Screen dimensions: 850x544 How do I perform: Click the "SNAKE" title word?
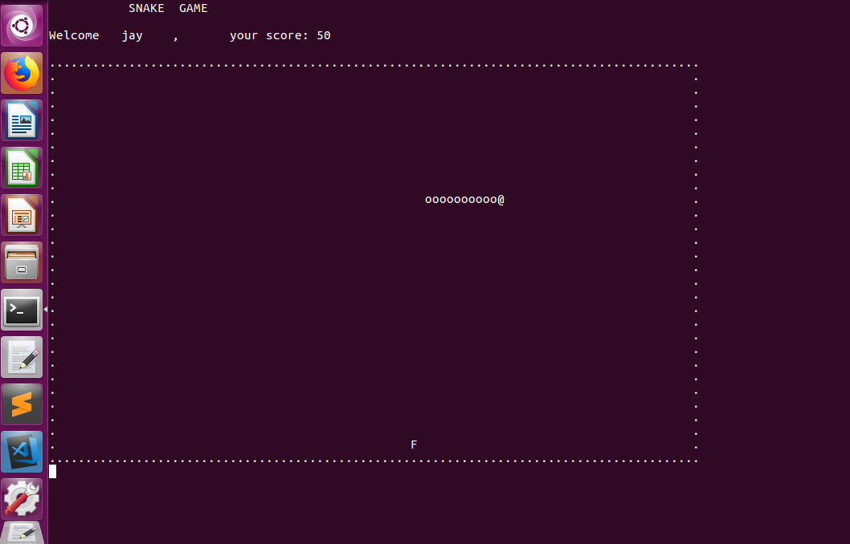pyautogui.click(x=146, y=8)
